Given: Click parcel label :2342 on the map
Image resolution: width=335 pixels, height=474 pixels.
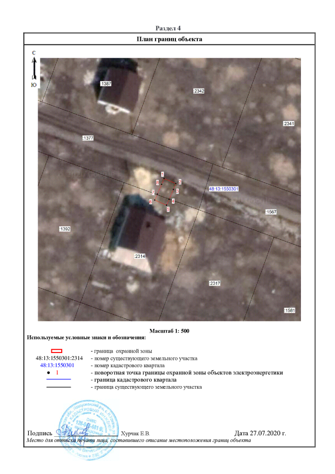Looking at the screenshot, I should (x=198, y=91).
